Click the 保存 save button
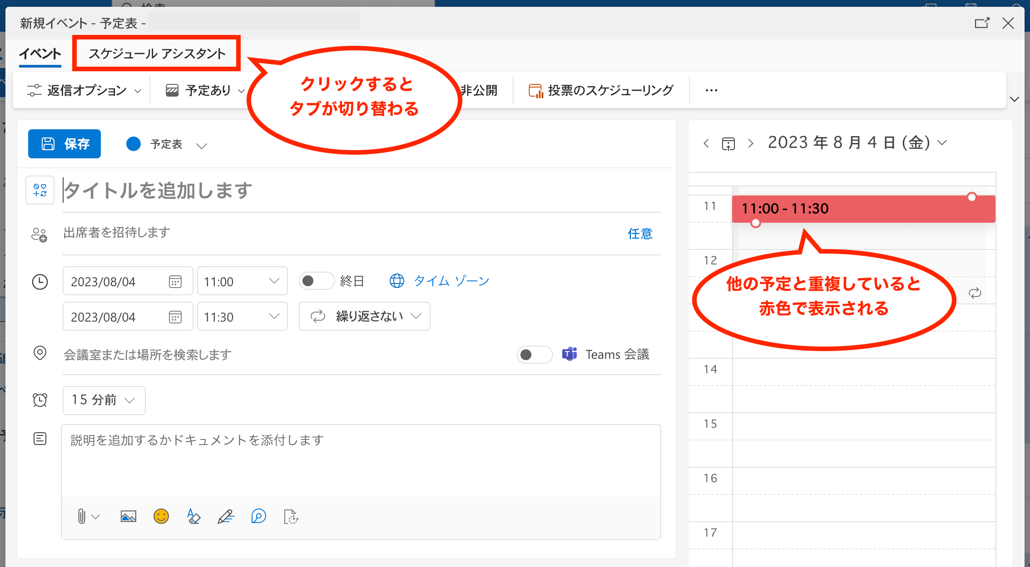Image resolution: width=1030 pixels, height=567 pixels. pyautogui.click(x=64, y=144)
